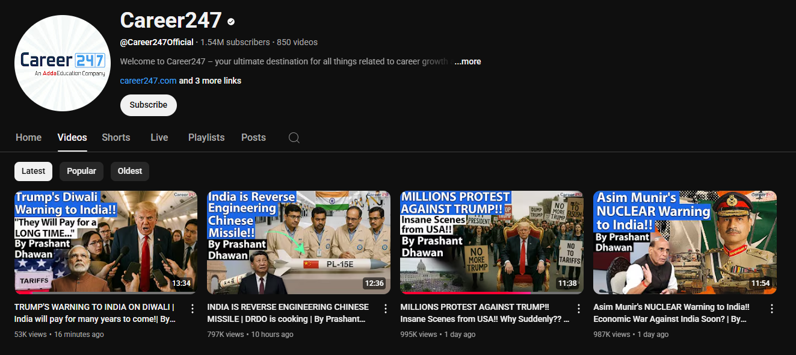796x355 pixels.
Task: Switch to the Playlists tab
Action: (206, 138)
